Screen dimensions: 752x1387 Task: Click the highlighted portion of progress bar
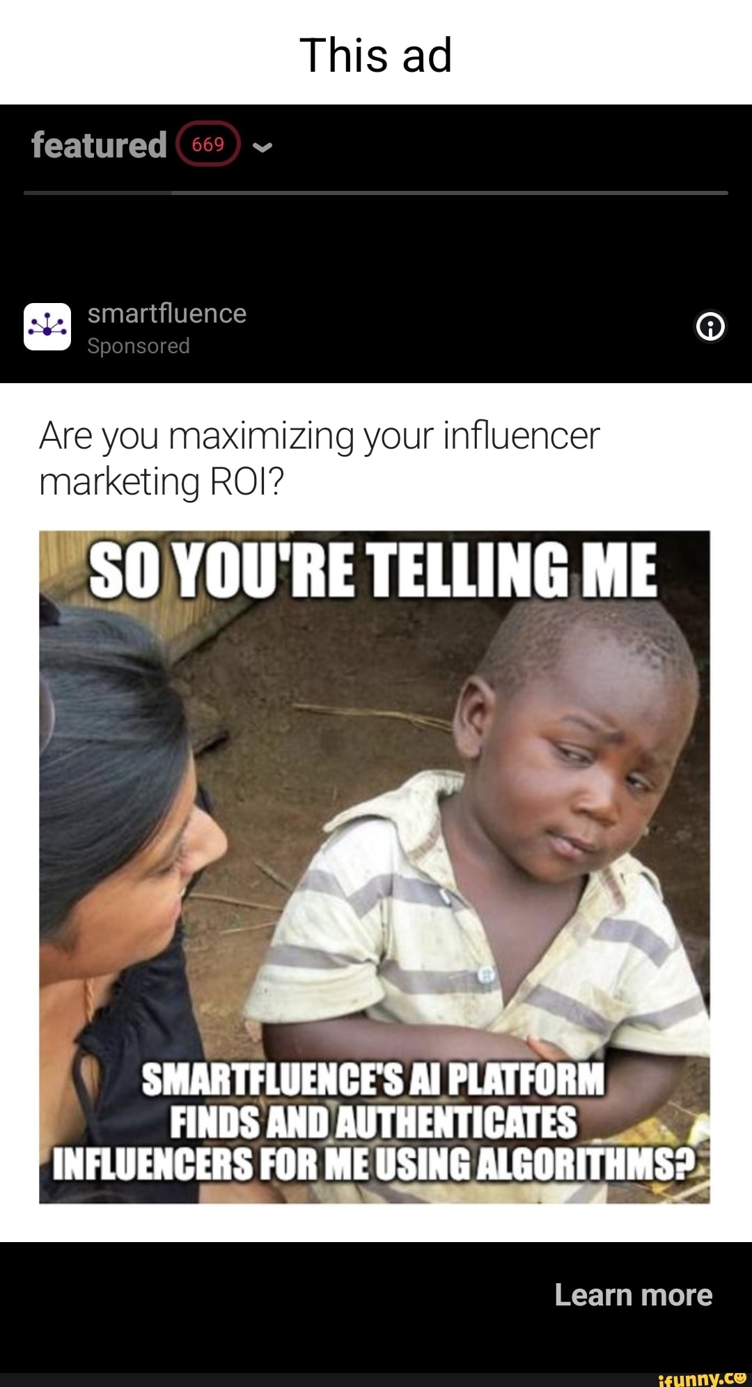pyautogui.click(x=97, y=192)
